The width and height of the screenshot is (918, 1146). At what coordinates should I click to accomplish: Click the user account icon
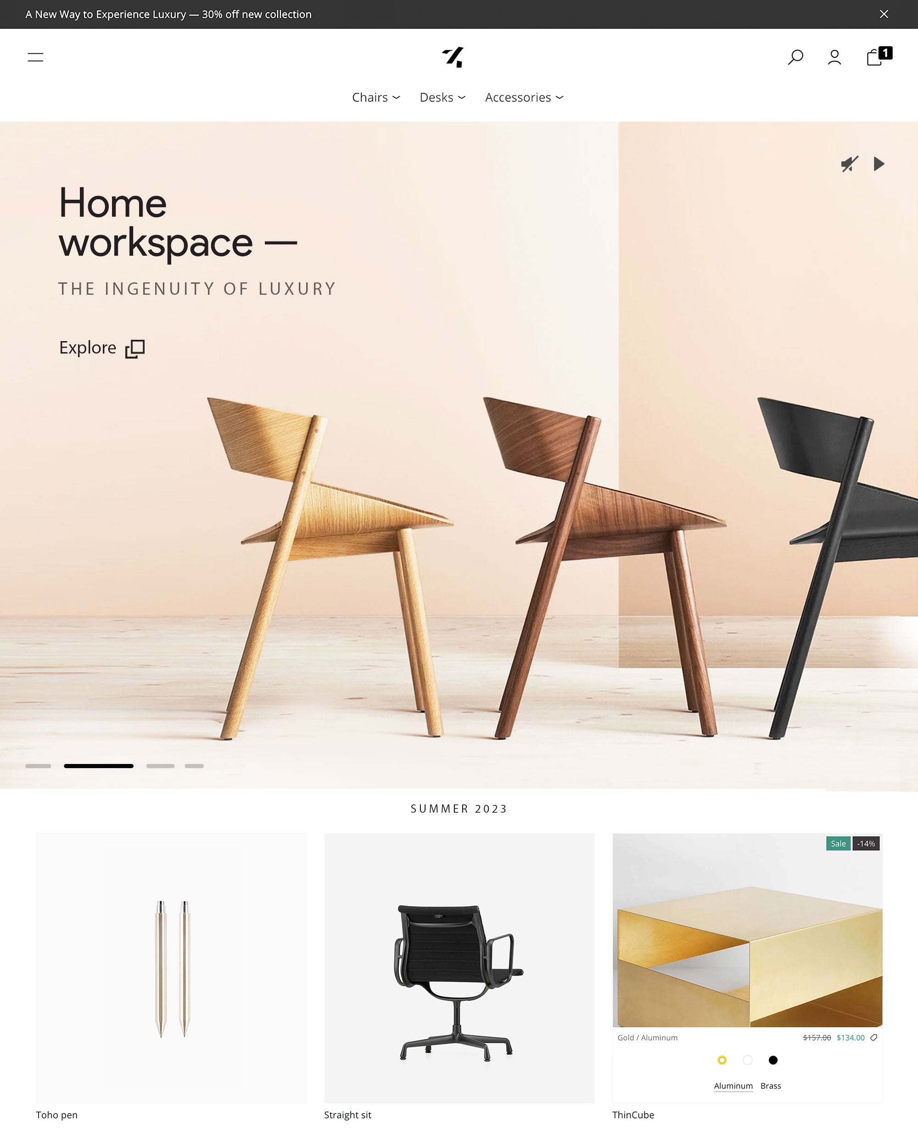[834, 57]
